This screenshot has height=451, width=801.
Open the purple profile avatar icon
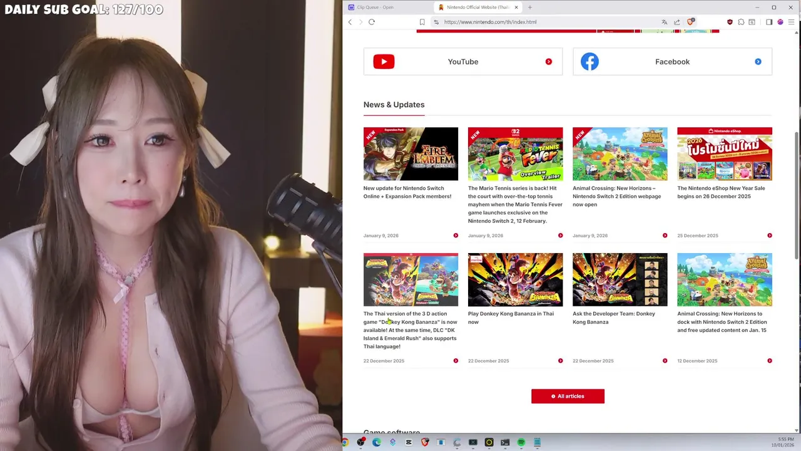coord(780,22)
